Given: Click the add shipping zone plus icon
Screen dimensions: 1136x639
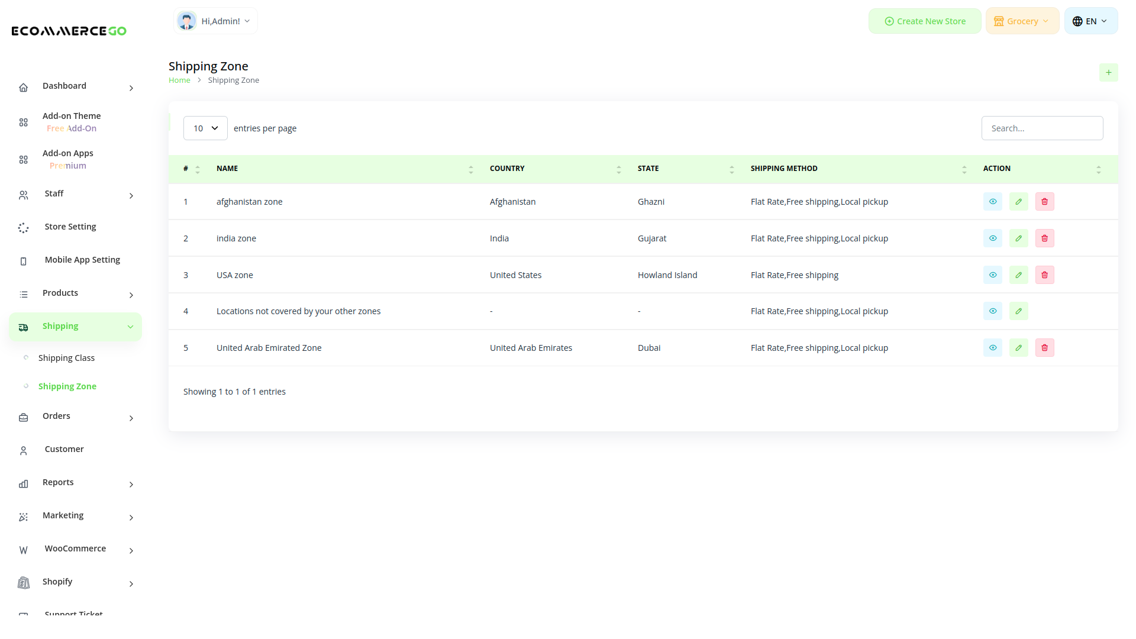Looking at the screenshot, I should click(1108, 73).
